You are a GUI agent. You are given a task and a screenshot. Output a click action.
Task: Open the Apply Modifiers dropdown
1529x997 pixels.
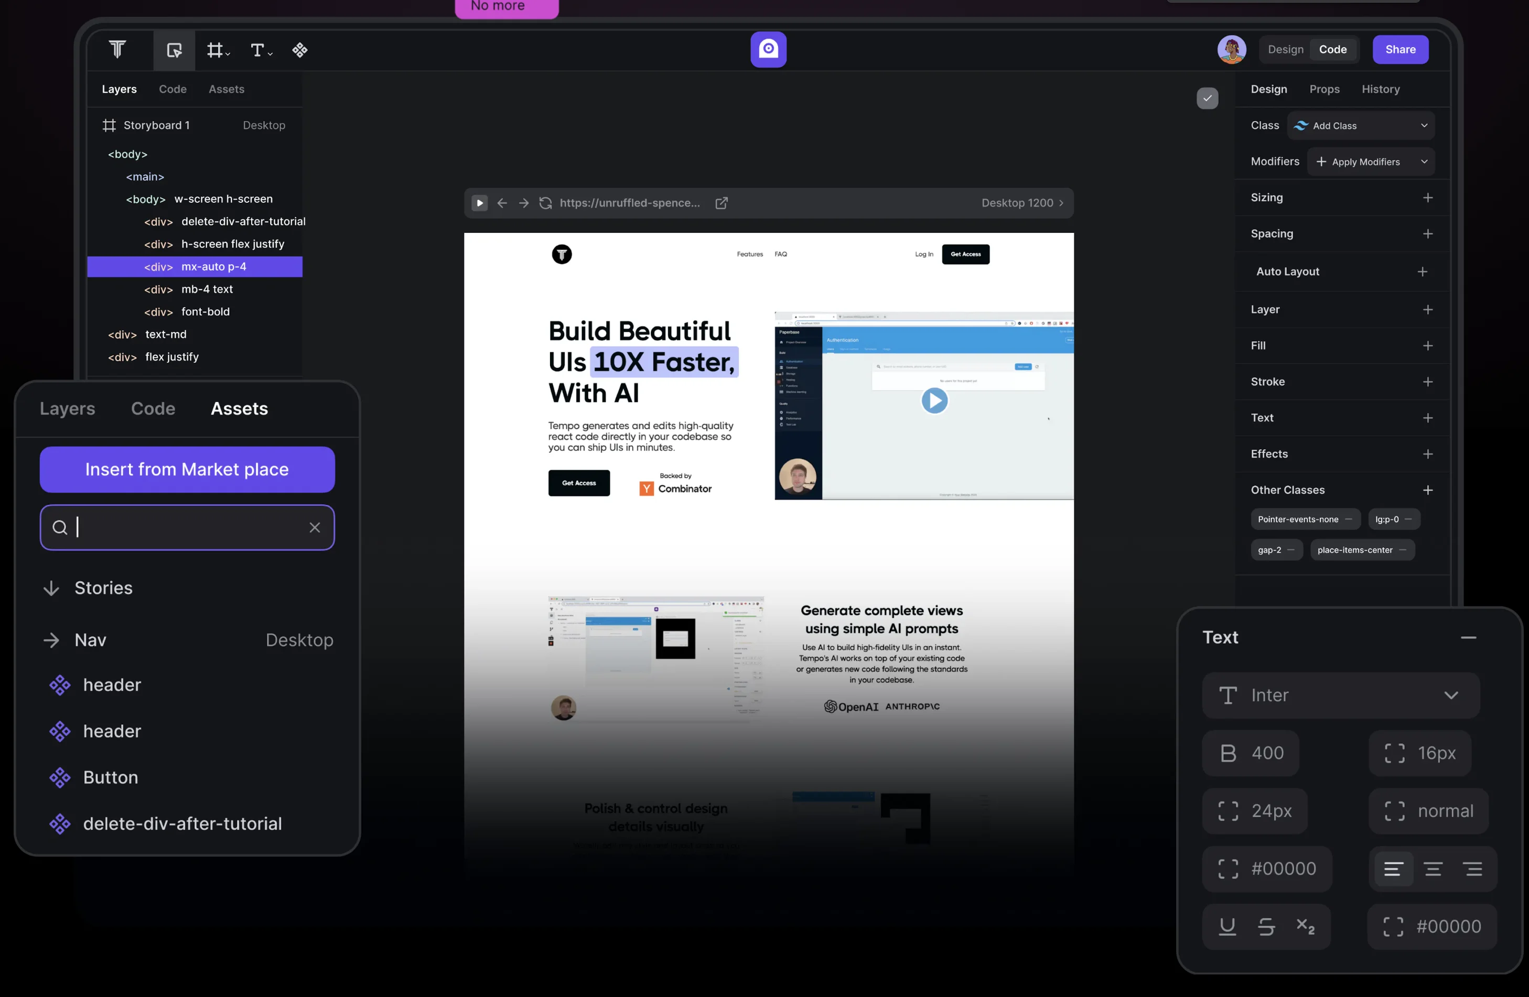pos(1371,161)
